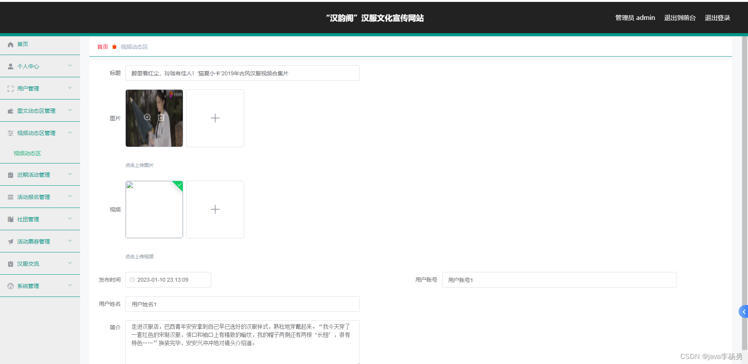Click the site title “汉韵阁”汉服文化宣传网站
Viewport: 748px width, 364px height.
pos(375,18)
